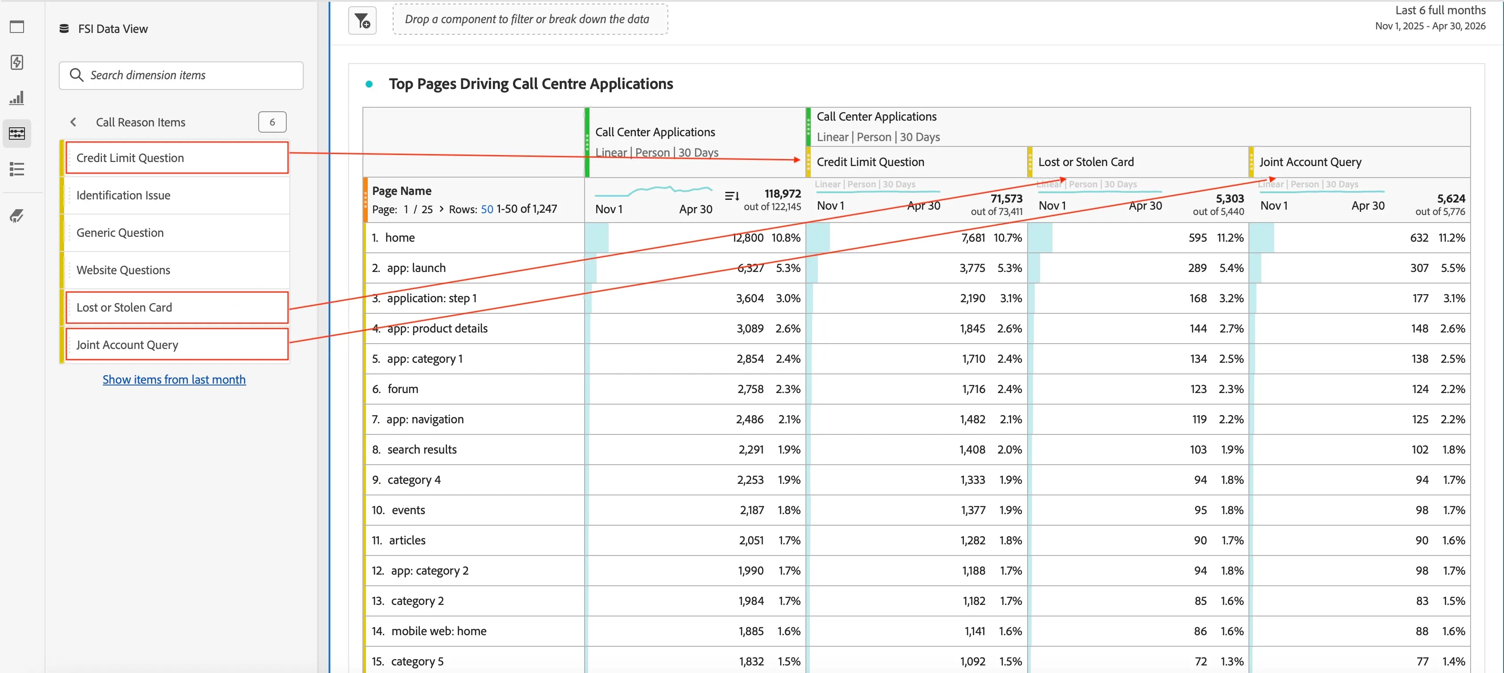Screen dimensions: 1504x673
Task: Click the Credit Limit Question column header
Action: pyautogui.click(x=870, y=162)
